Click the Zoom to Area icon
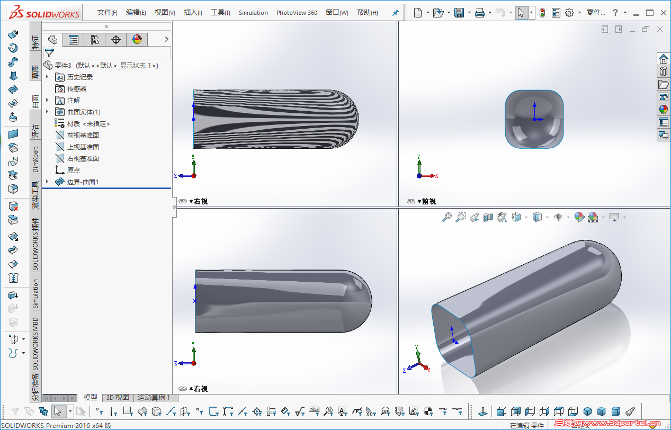The height and width of the screenshot is (430, 671). 461,217
